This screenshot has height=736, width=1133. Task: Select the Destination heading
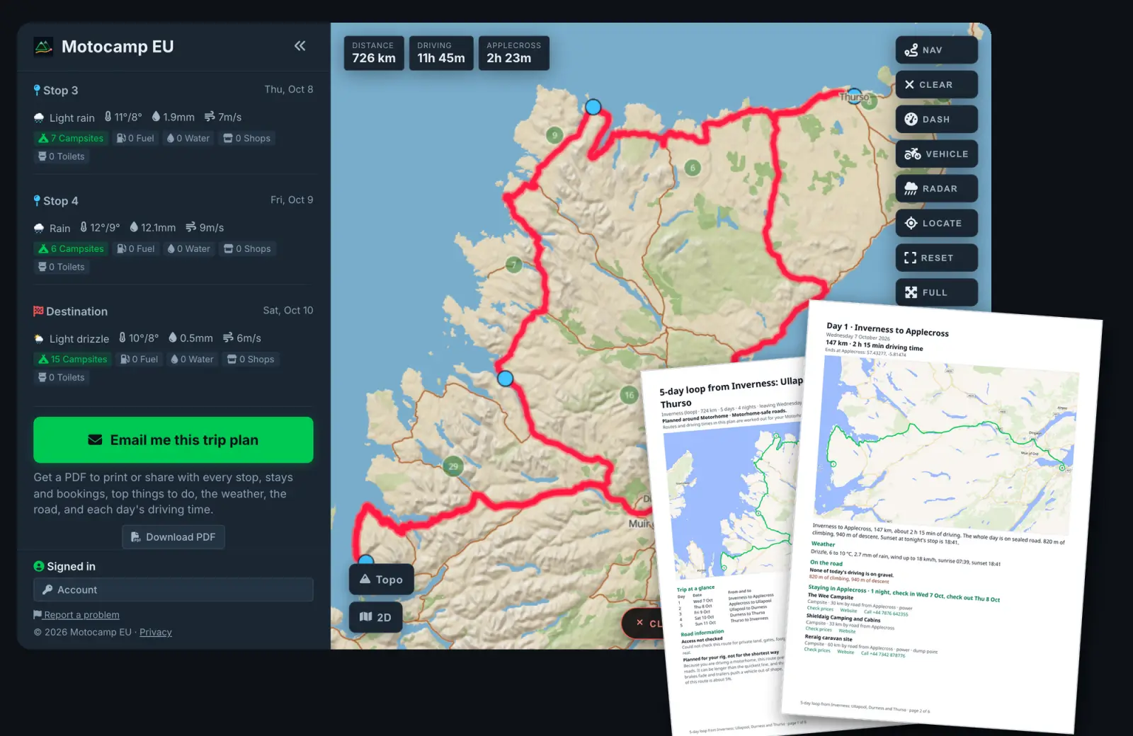[x=71, y=311]
